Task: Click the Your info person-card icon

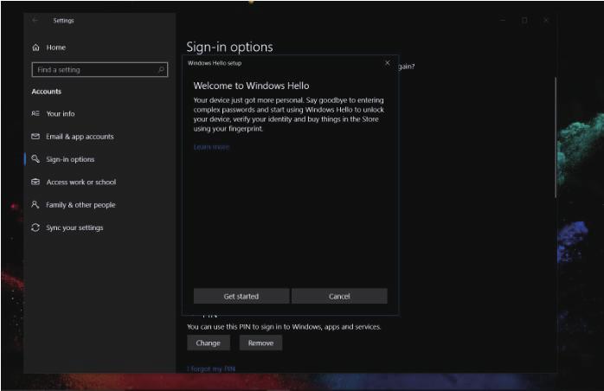Action: 35,113
